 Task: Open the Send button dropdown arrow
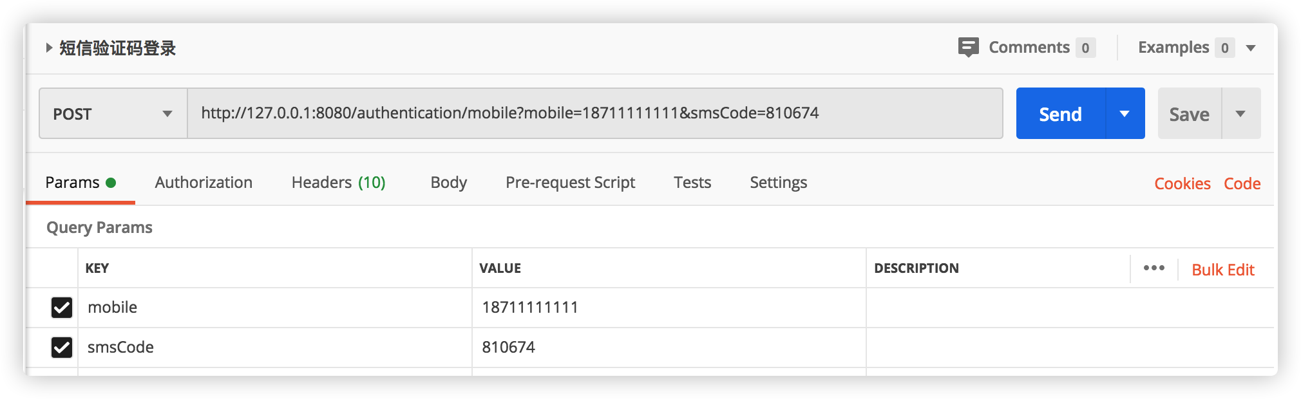pyautogui.click(x=1125, y=114)
